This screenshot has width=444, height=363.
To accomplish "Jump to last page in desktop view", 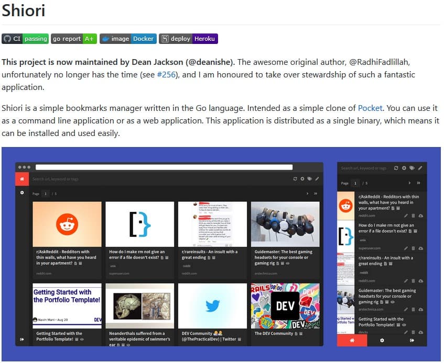I will [316, 194].
